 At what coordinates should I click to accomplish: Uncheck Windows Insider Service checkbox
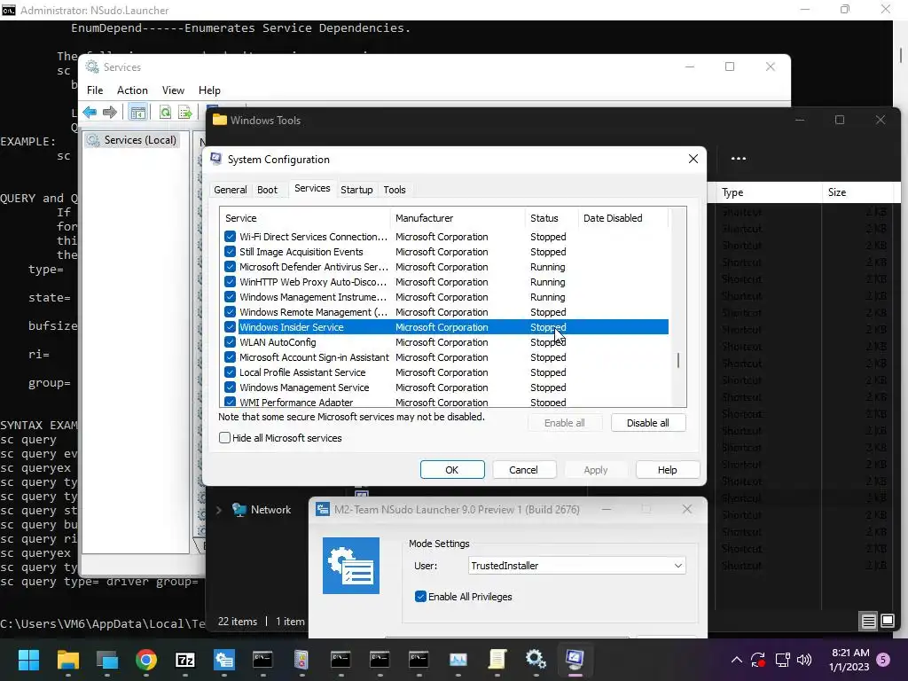230,327
